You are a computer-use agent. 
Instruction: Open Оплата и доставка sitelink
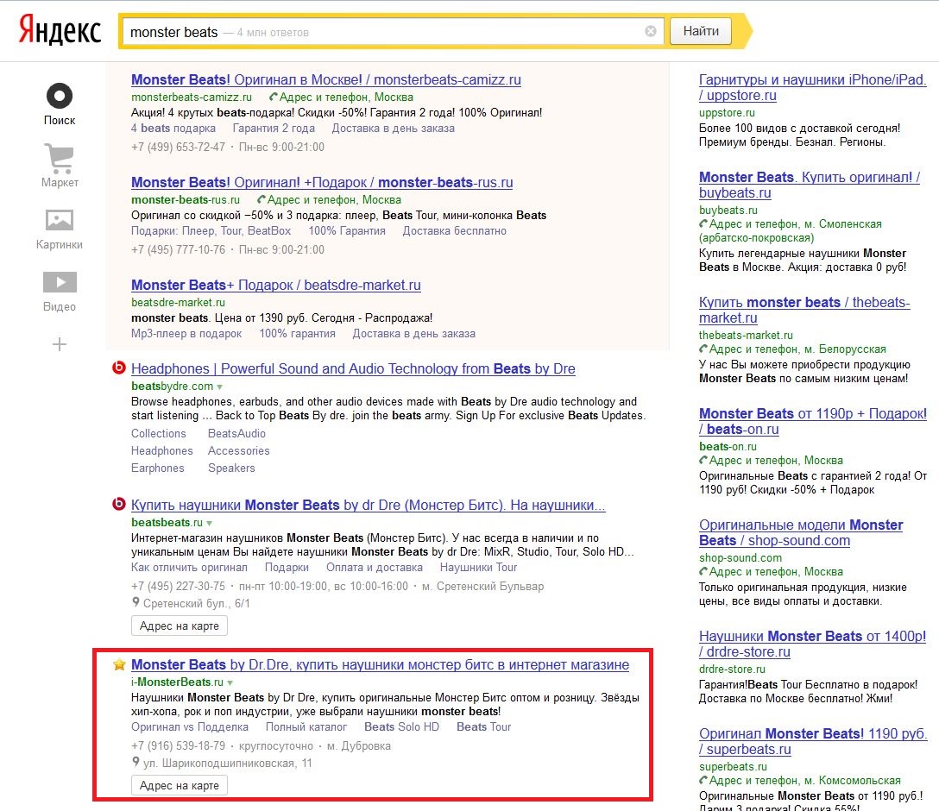click(x=375, y=568)
